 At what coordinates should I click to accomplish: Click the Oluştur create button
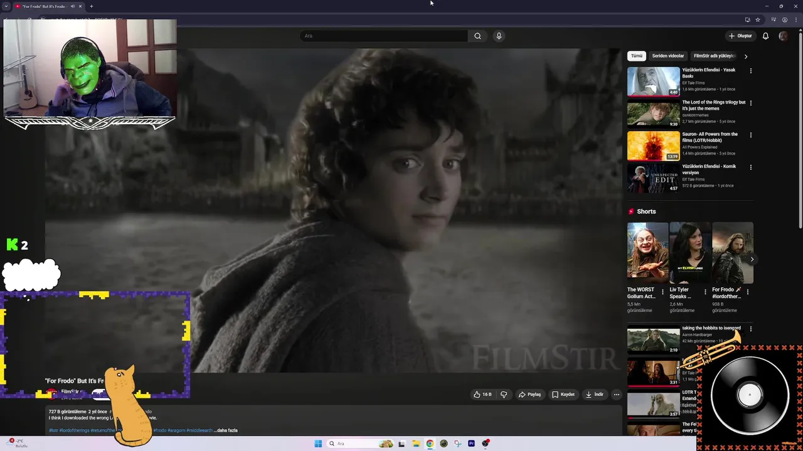pyautogui.click(x=740, y=36)
